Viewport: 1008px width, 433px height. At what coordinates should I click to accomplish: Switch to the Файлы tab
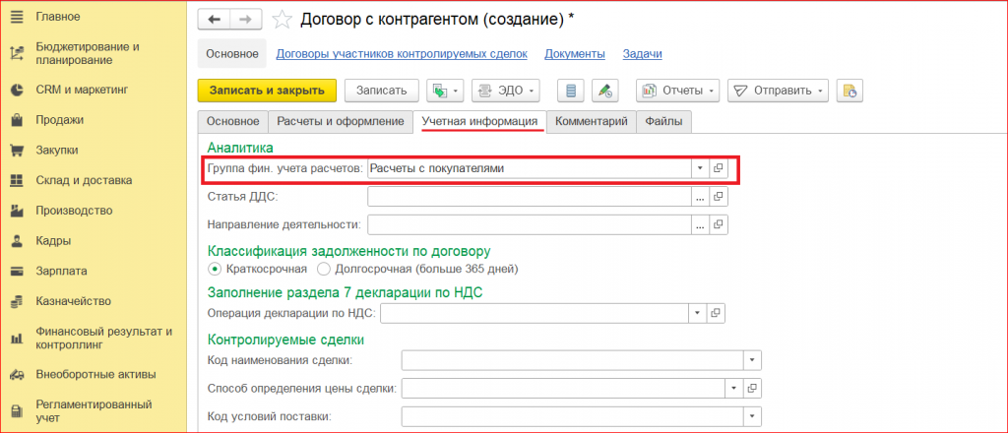tap(664, 121)
